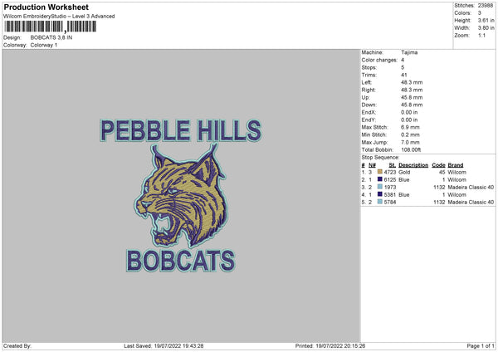Click the EndX: label
Viewport: 498px width, 352px height.
click(369, 112)
